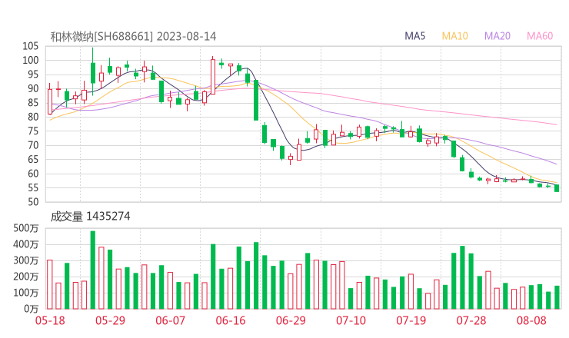Viewport: 569px width, 338px height.
Task: Click the tallest green volume bar near 500万
Action: [x=92, y=270]
